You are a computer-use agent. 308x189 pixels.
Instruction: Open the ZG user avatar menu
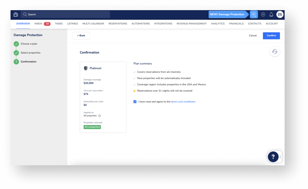(x=280, y=14)
